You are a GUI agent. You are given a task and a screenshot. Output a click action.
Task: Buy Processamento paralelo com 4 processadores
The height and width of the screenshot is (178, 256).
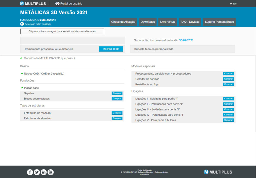click(228, 74)
